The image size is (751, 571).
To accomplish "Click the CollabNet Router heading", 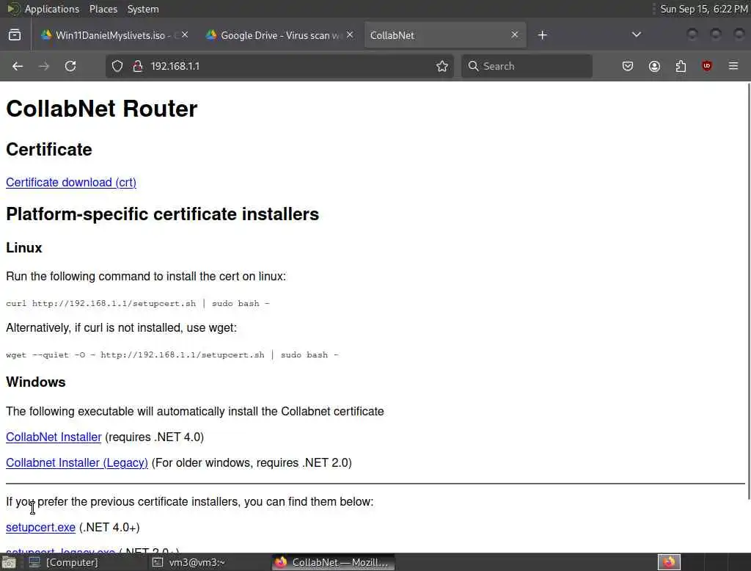I will click(101, 109).
